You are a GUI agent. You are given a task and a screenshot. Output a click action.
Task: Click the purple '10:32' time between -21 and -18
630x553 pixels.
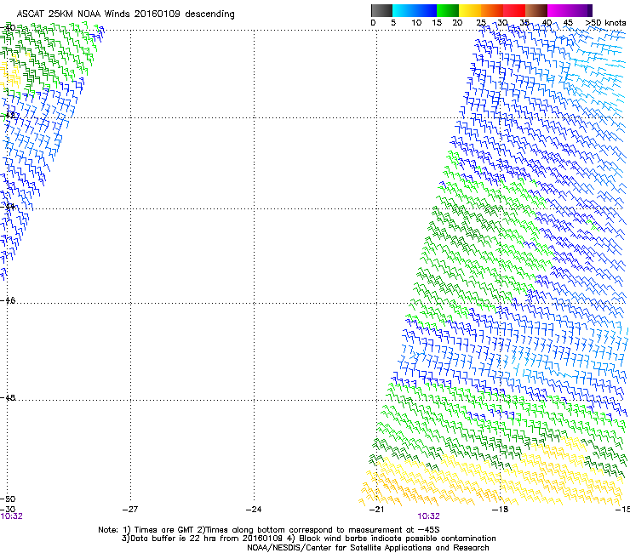(428, 516)
